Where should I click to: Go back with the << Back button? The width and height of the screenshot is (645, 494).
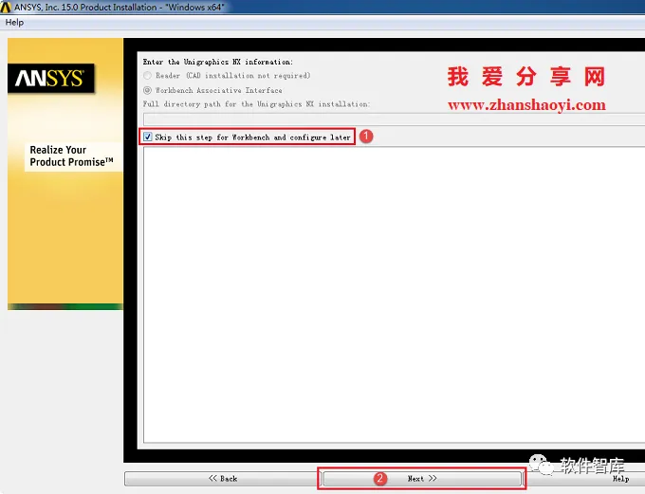pos(223,479)
